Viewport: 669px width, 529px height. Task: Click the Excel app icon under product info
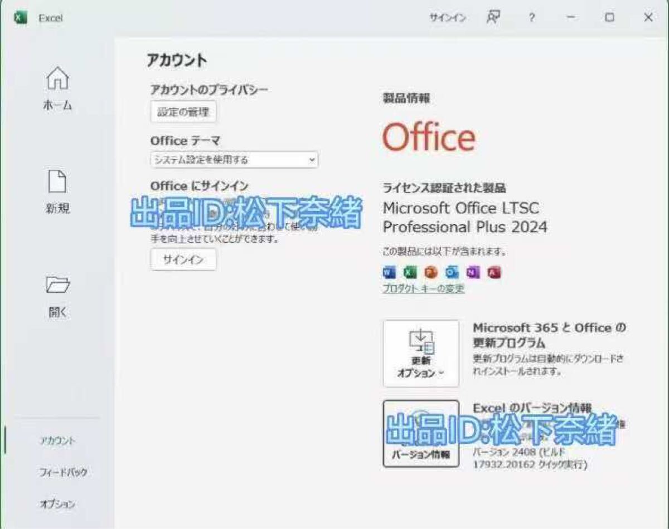[x=410, y=272]
